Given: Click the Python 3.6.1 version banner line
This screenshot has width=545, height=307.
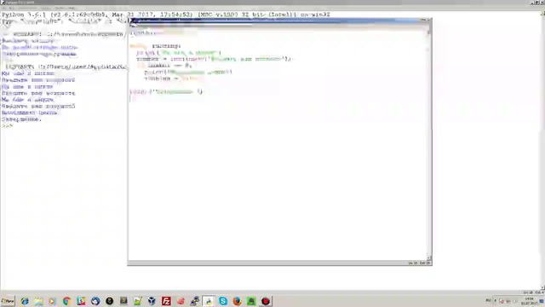Looking at the screenshot, I should [x=166, y=14].
